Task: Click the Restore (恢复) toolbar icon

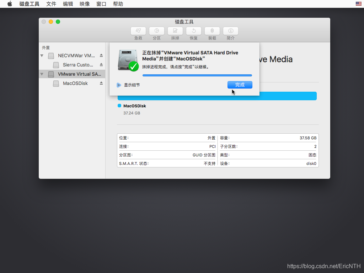Action: pos(194,31)
